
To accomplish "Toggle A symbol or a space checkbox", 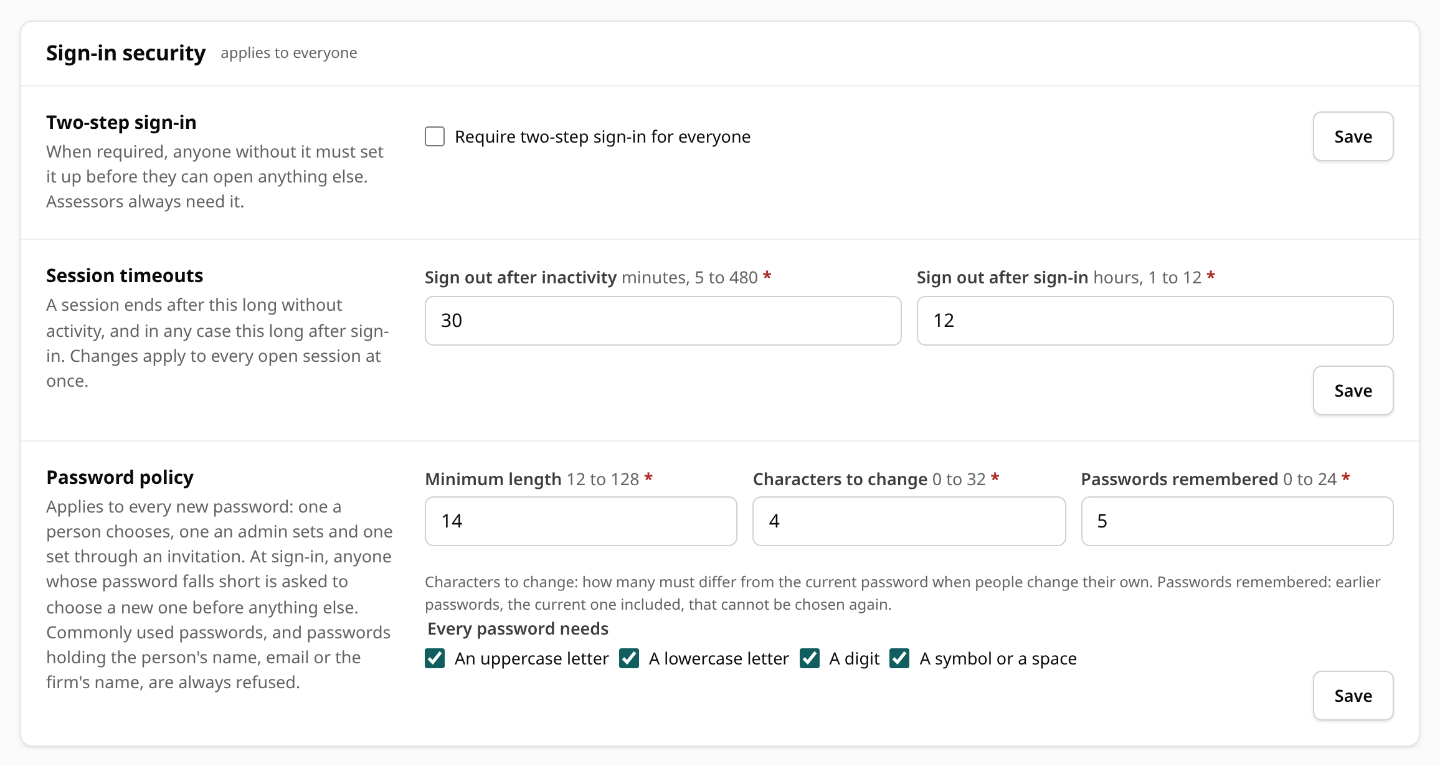I will click(899, 658).
